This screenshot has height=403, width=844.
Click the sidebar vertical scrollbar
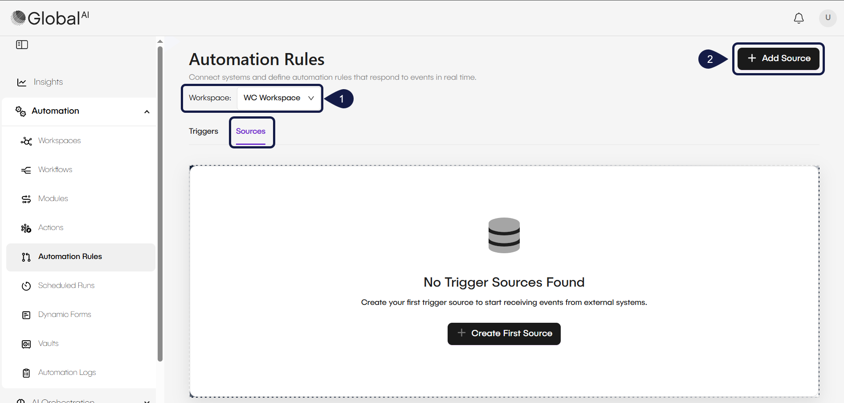160,201
